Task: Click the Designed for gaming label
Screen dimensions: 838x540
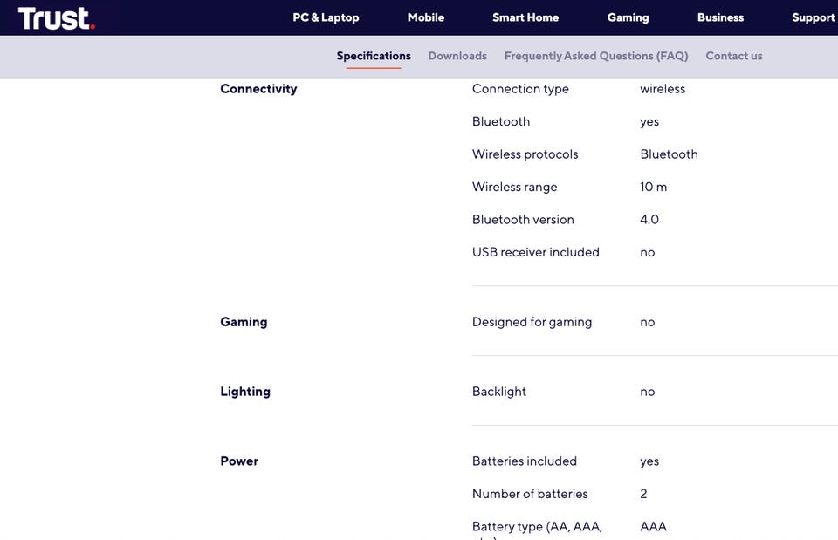Action: 532,322
